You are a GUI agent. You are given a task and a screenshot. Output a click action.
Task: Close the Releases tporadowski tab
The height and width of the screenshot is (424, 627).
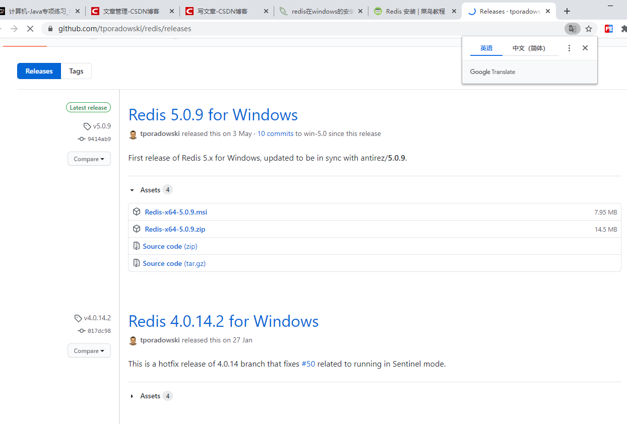(x=548, y=11)
